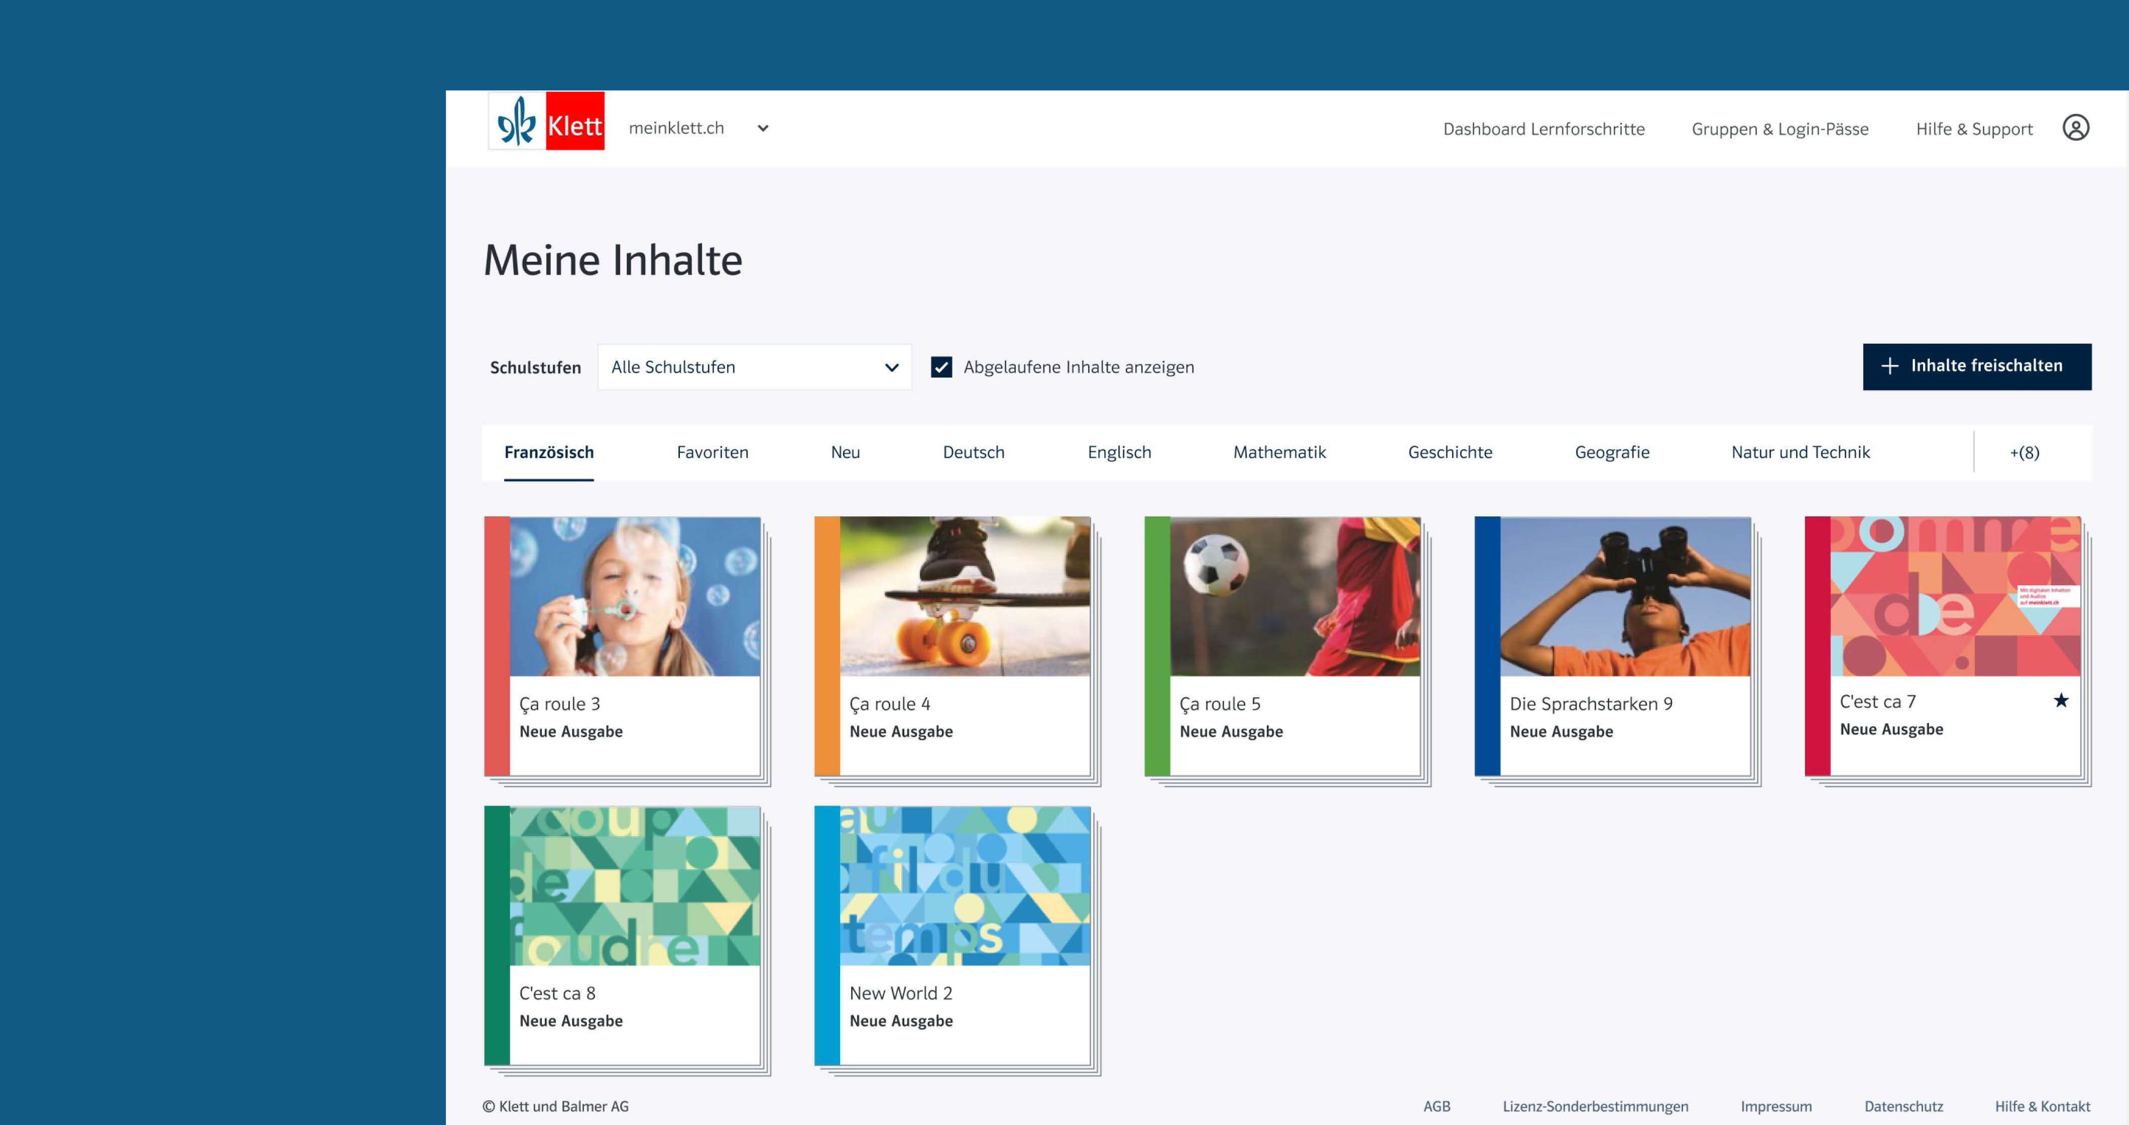
Task: Switch to the Favoriten tab
Action: pos(712,452)
